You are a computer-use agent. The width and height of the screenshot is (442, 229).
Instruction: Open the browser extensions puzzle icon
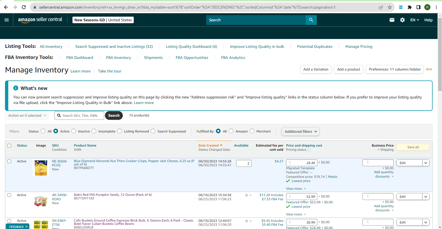[410, 7]
